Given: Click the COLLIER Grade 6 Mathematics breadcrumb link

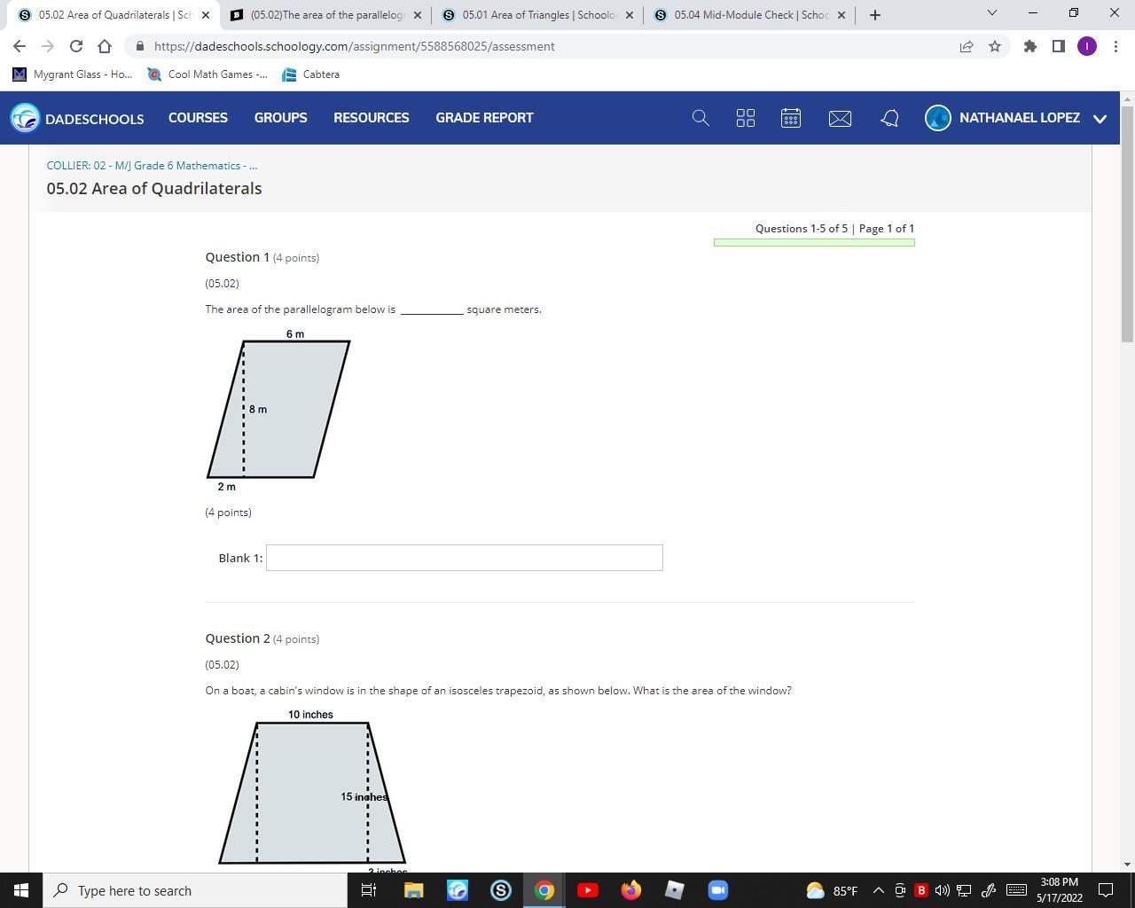Looking at the screenshot, I should point(153,166).
